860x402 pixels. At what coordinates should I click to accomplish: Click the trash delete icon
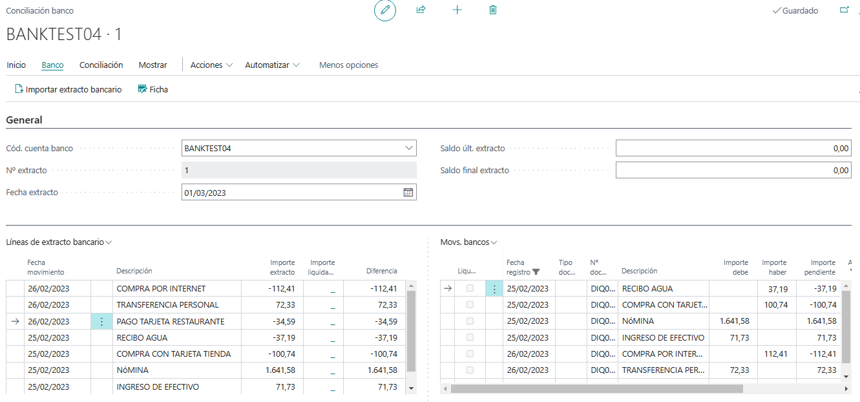pyautogui.click(x=493, y=10)
